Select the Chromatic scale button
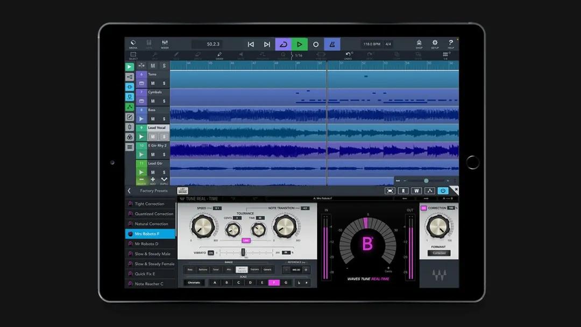The width and height of the screenshot is (581, 327). tap(194, 282)
